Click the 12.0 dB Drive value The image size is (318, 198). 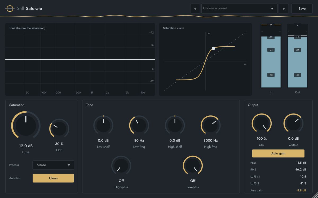[26, 146]
